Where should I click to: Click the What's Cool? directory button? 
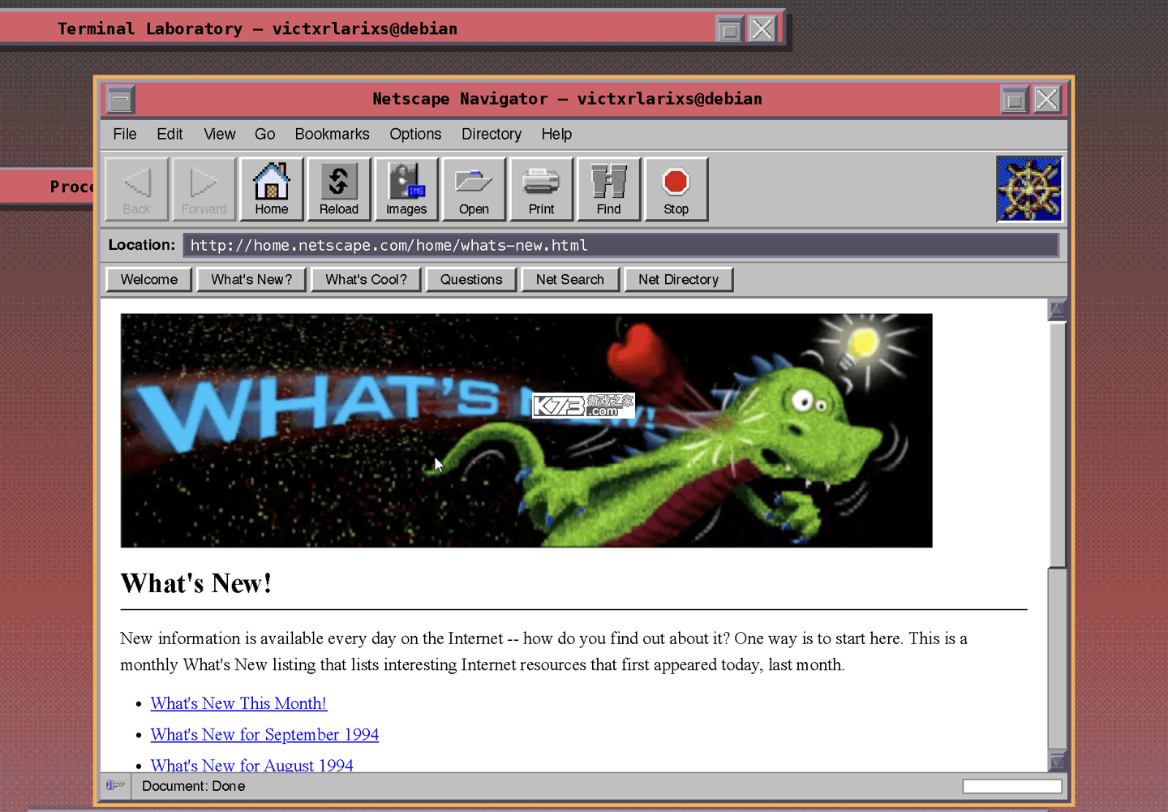[366, 279]
